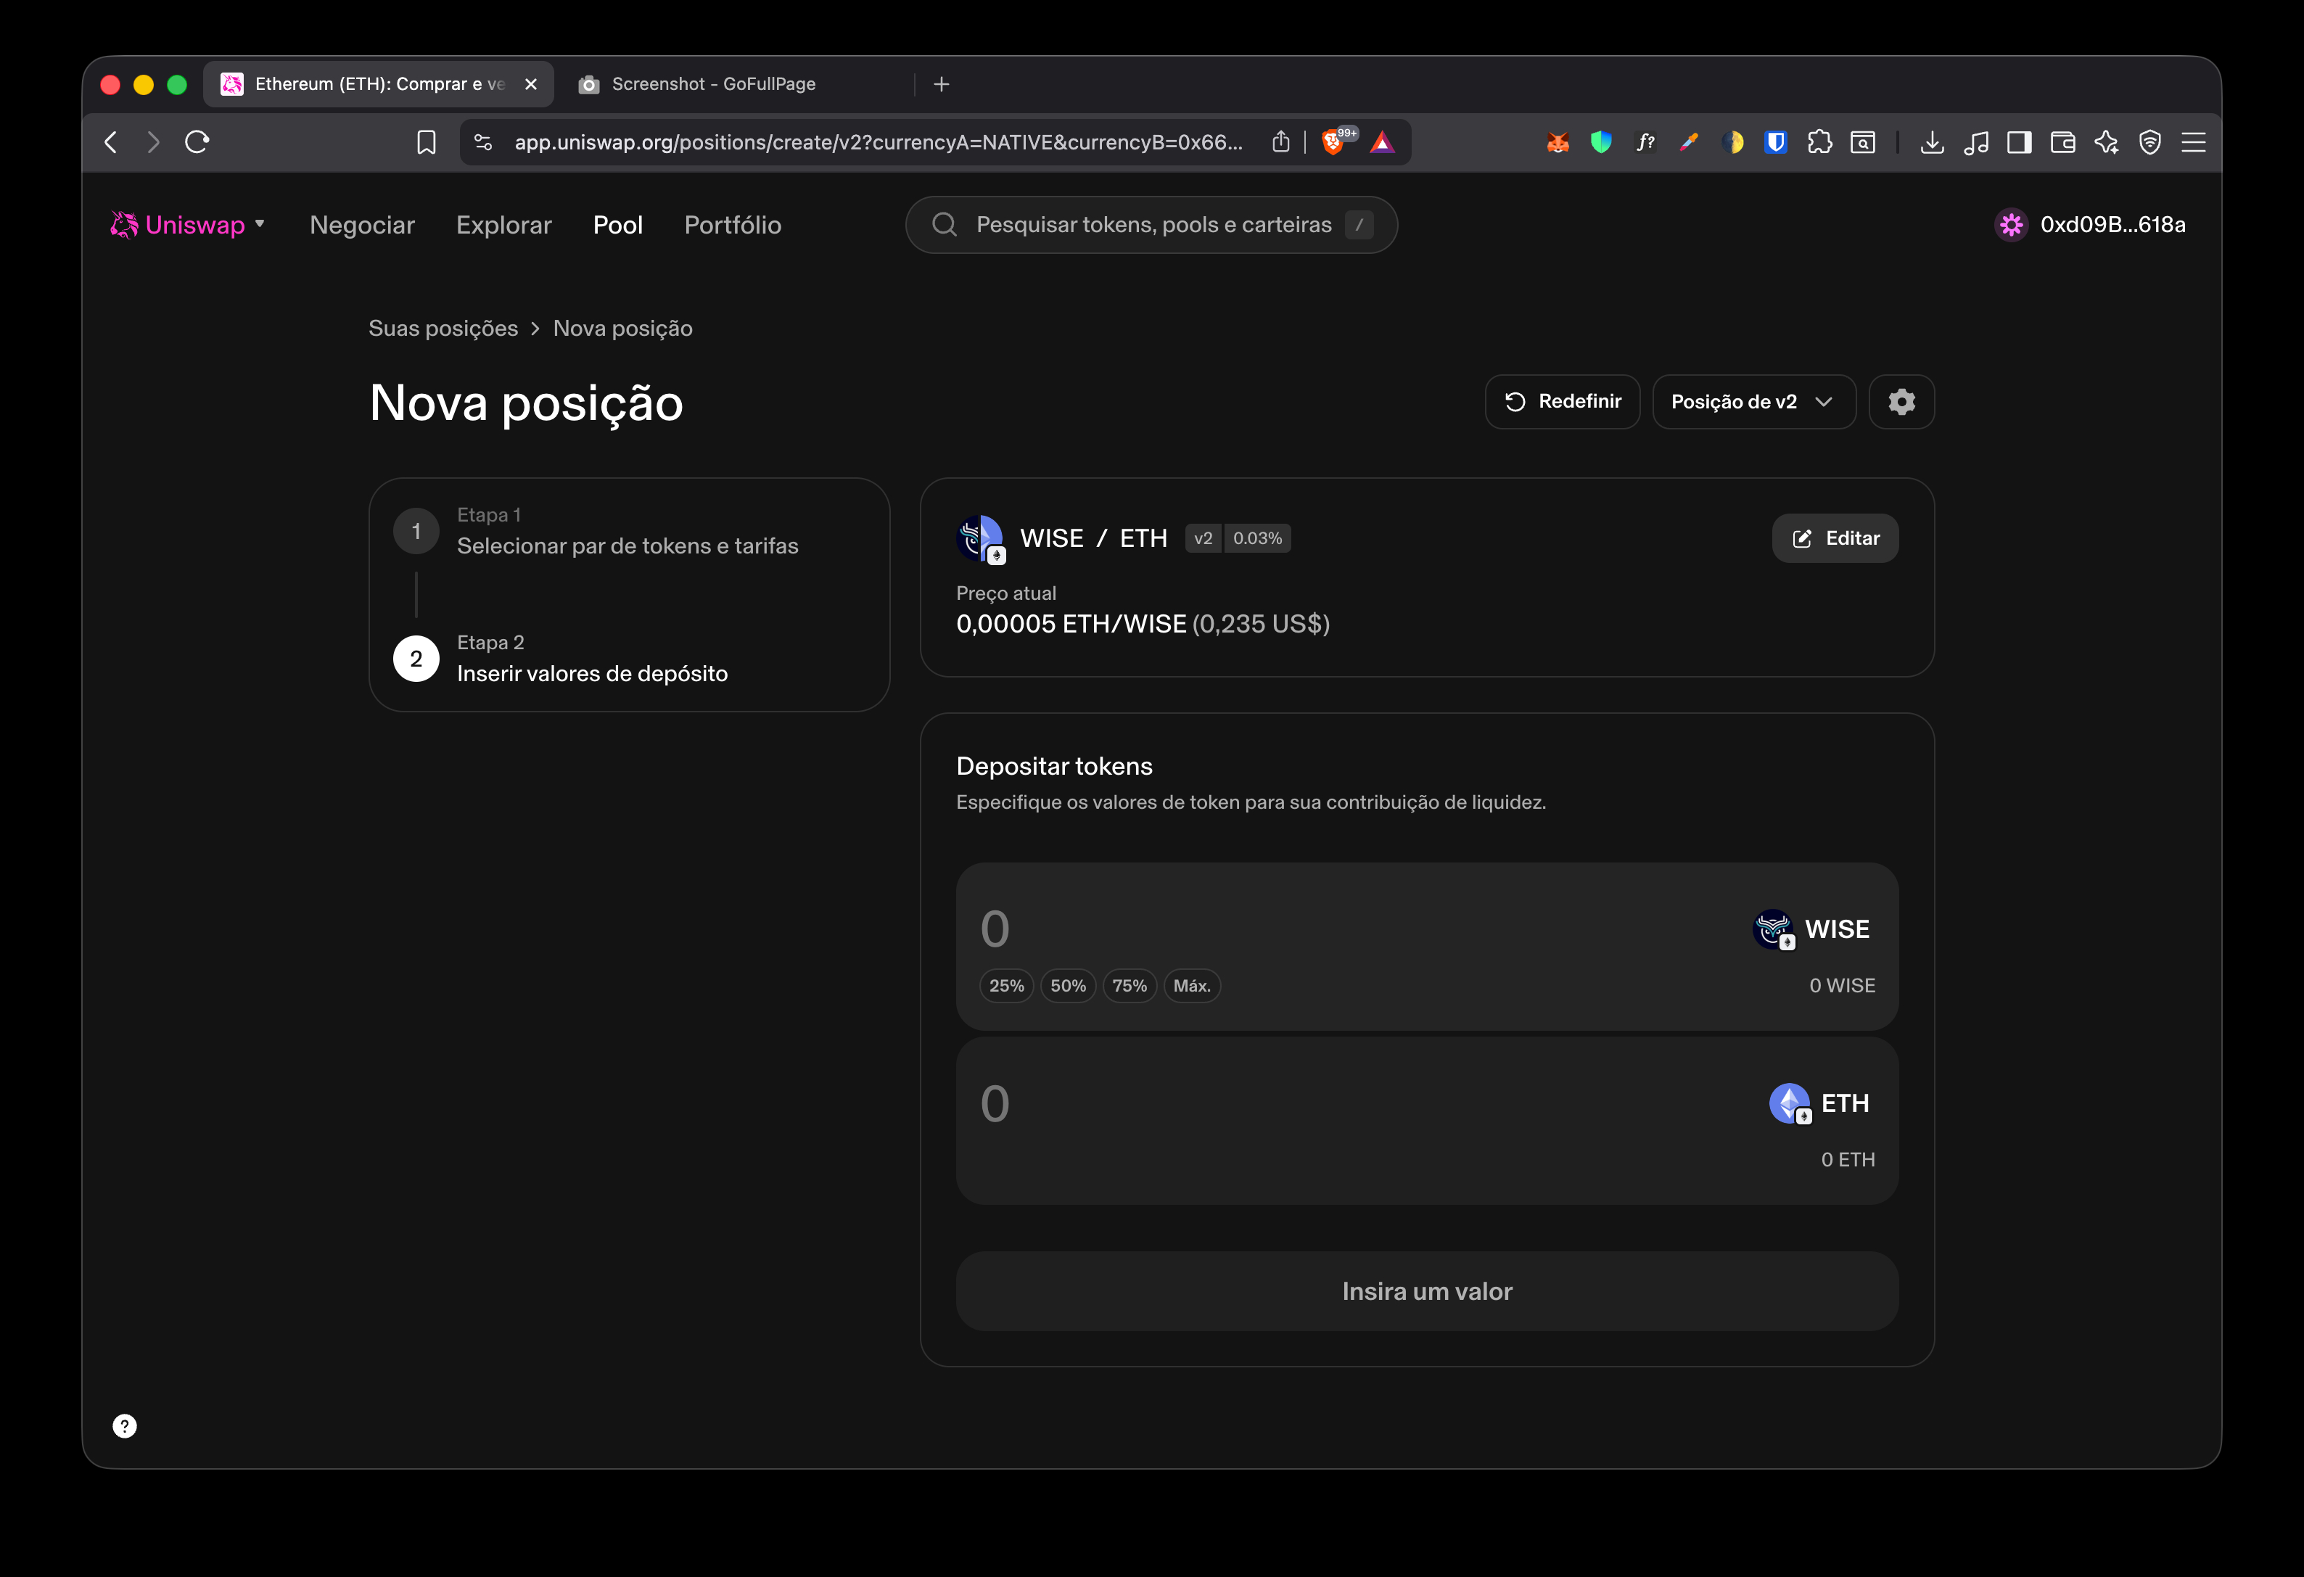The image size is (2304, 1577).
Task: Focus the Pesquisar tokens search field
Action: [x=1151, y=225]
